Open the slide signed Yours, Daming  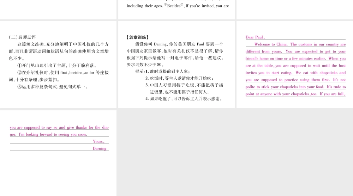pyautogui.click(x=58, y=153)
